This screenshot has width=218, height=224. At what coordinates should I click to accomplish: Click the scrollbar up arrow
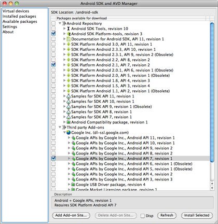[212, 183]
